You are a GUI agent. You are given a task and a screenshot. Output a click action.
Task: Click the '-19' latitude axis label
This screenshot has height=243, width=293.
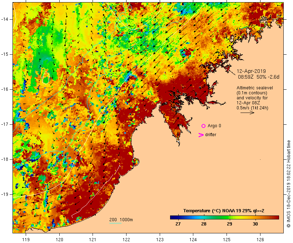point(5,194)
